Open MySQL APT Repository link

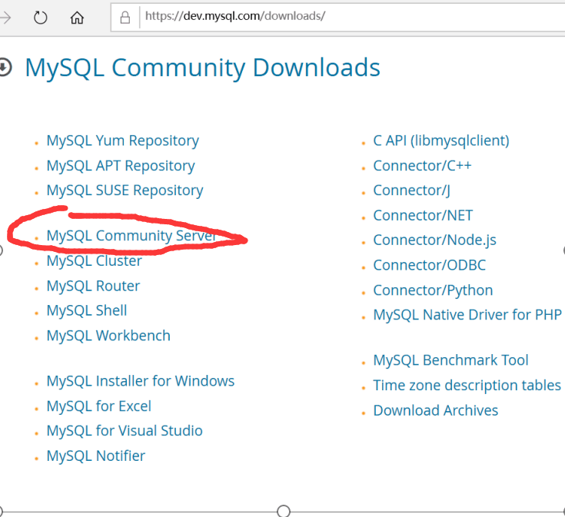point(121,166)
